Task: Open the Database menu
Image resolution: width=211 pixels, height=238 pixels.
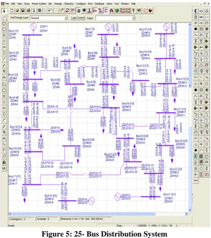Action: [99, 4]
